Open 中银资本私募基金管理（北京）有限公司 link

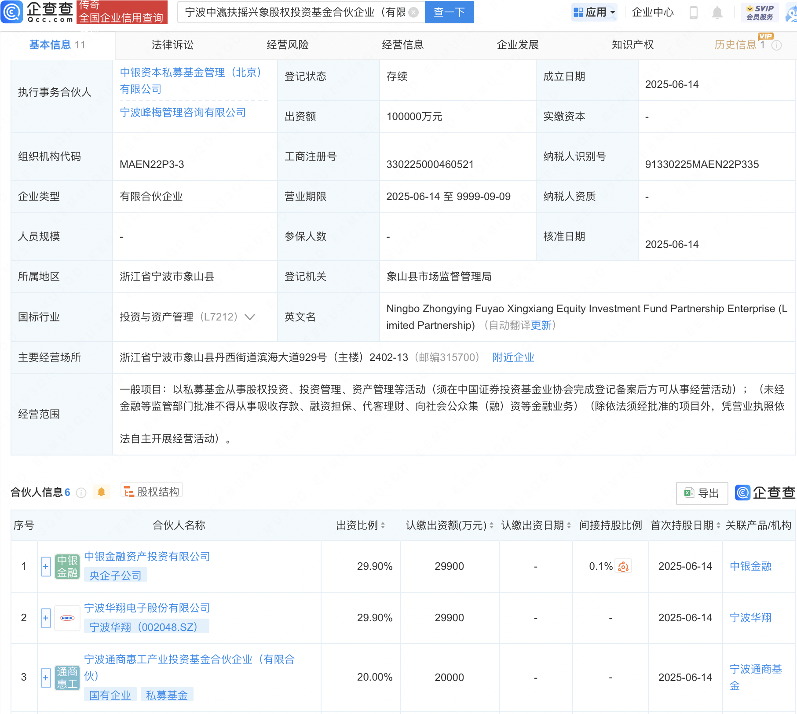pos(192,81)
